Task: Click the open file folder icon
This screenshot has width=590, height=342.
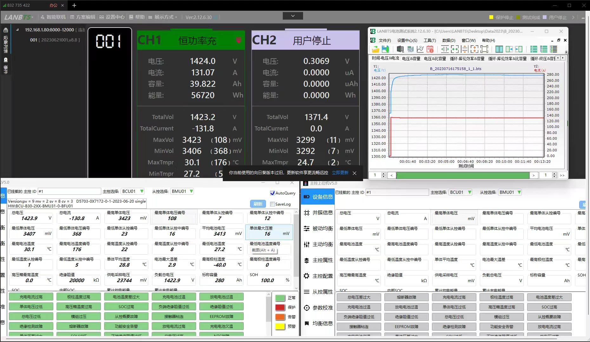Action: (x=375, y=49)
